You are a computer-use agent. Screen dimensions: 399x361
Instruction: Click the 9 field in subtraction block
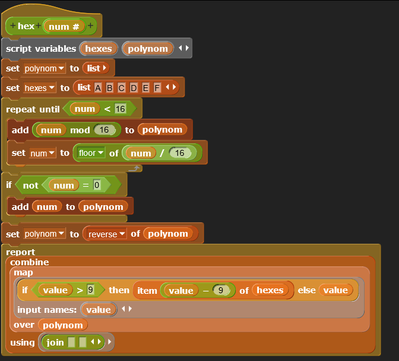221,290
